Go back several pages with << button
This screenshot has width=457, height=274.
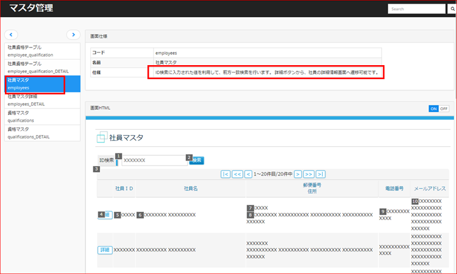(x=238, y=174)
